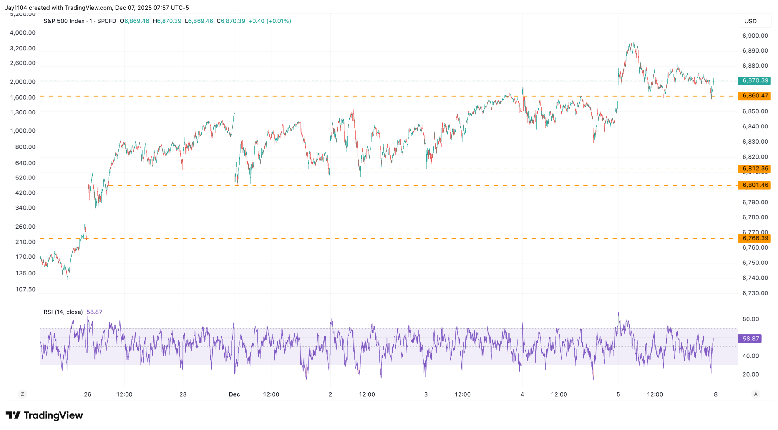
Task: Click the Dec label on time axis
Action: (234, 394)
